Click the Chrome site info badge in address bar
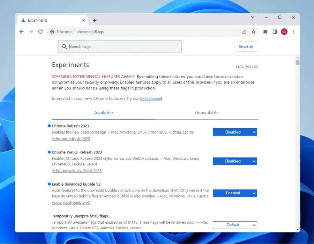Screen dimensions: 314x244 point(52,31)
